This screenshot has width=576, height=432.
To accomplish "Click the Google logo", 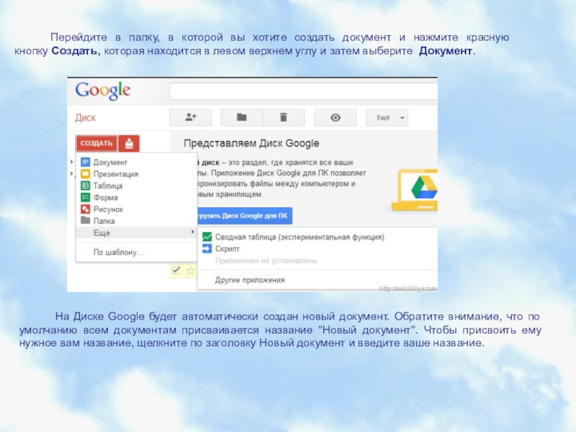I will (x=103, y=91).
